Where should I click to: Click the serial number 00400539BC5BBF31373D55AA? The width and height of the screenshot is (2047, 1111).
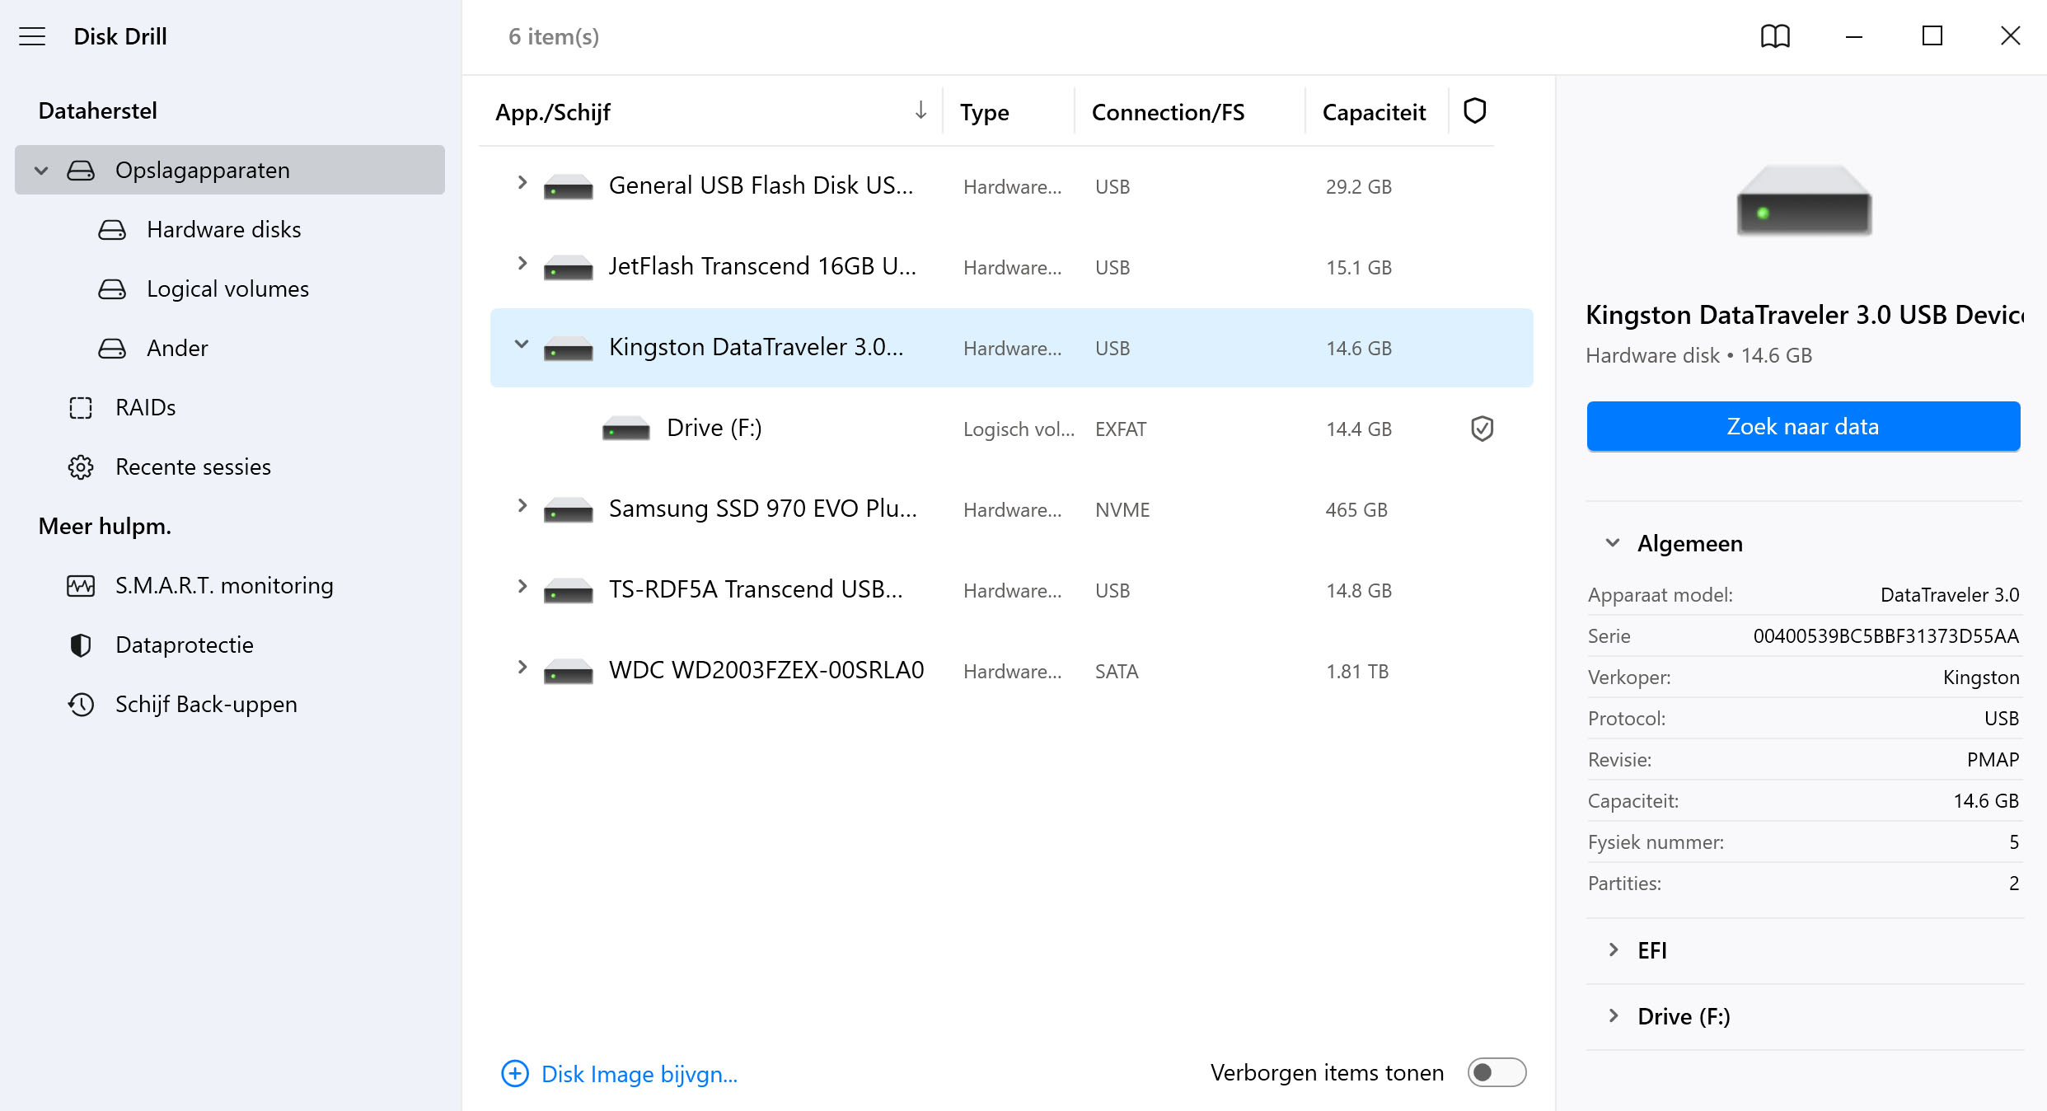coord(1885,636)
